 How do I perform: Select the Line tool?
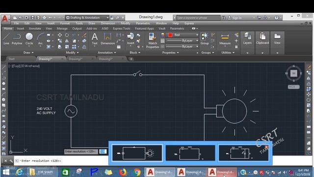click(x=6, y=39)
